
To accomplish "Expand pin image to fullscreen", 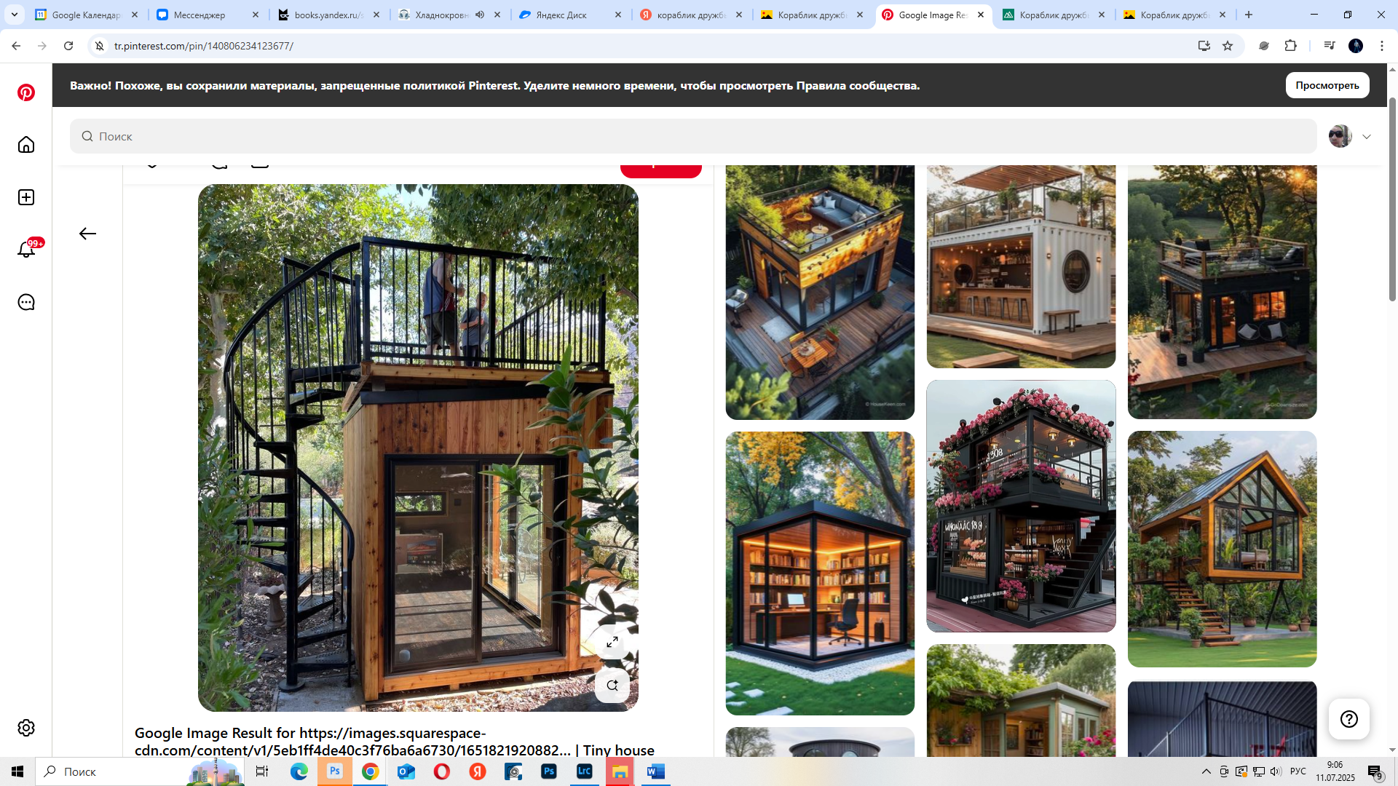I will 612,642.
